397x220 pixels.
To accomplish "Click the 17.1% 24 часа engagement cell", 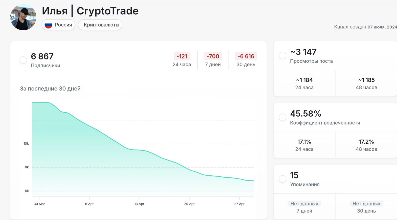I will (x=304, y=145).
